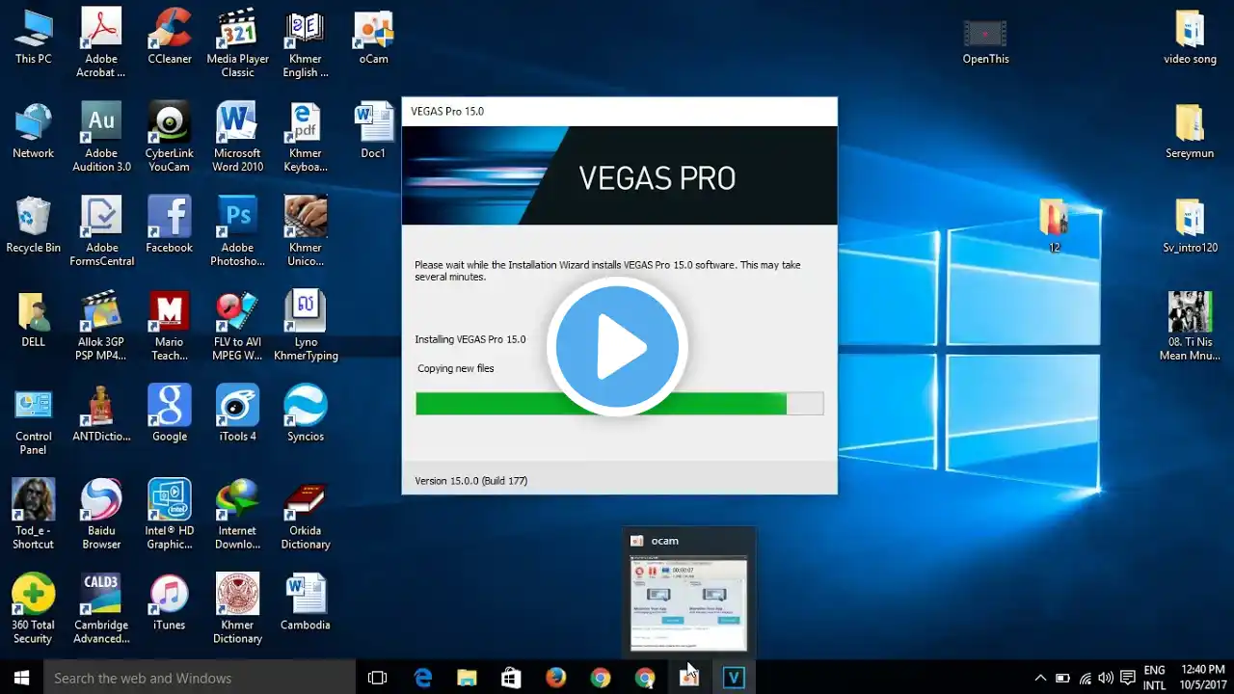Switch the ENG INTL input language
This screenshot has height=694, width=1234.
1154,678
